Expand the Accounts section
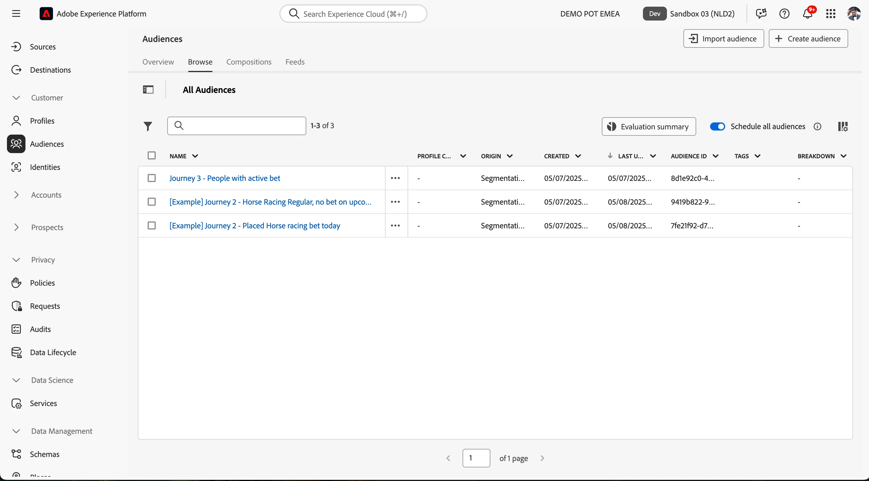Viewport: 869px width, 481px height. coord(16,195)
